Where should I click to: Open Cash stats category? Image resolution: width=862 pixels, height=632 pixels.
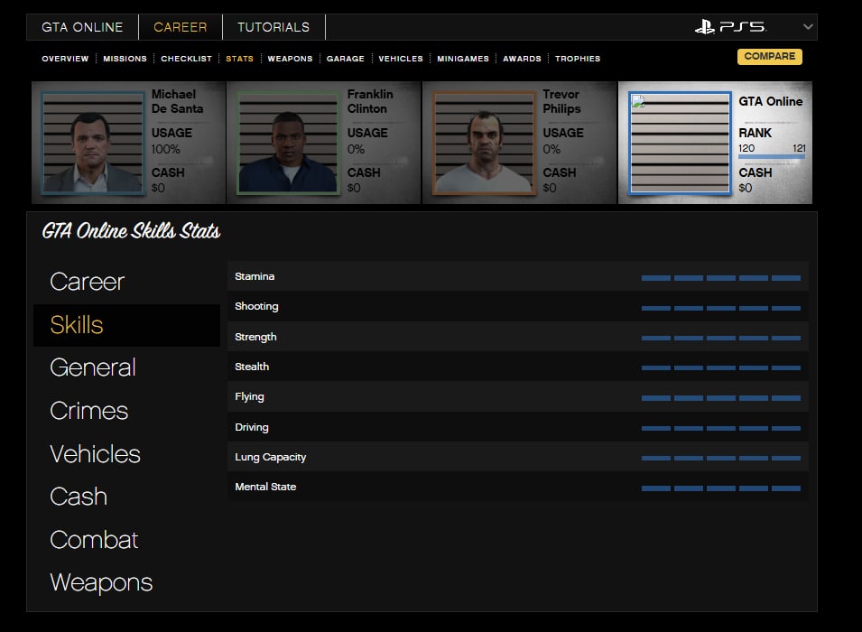tap(79, 497)
